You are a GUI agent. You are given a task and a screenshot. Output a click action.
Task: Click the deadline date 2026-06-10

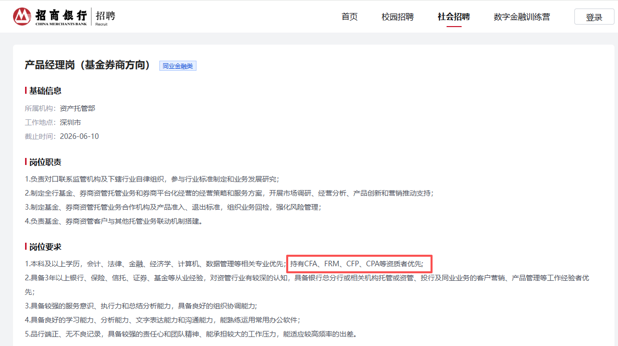coord(79,136)
